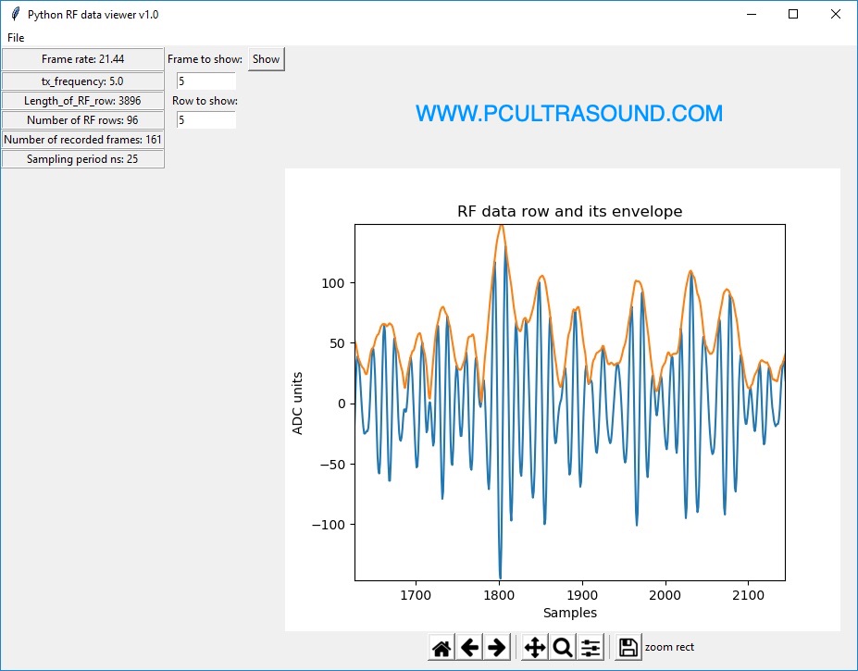Click y-axis tick label −100
Image resolution: width=858 pixels, height=671 pixels.
click(x=328, y=525)
